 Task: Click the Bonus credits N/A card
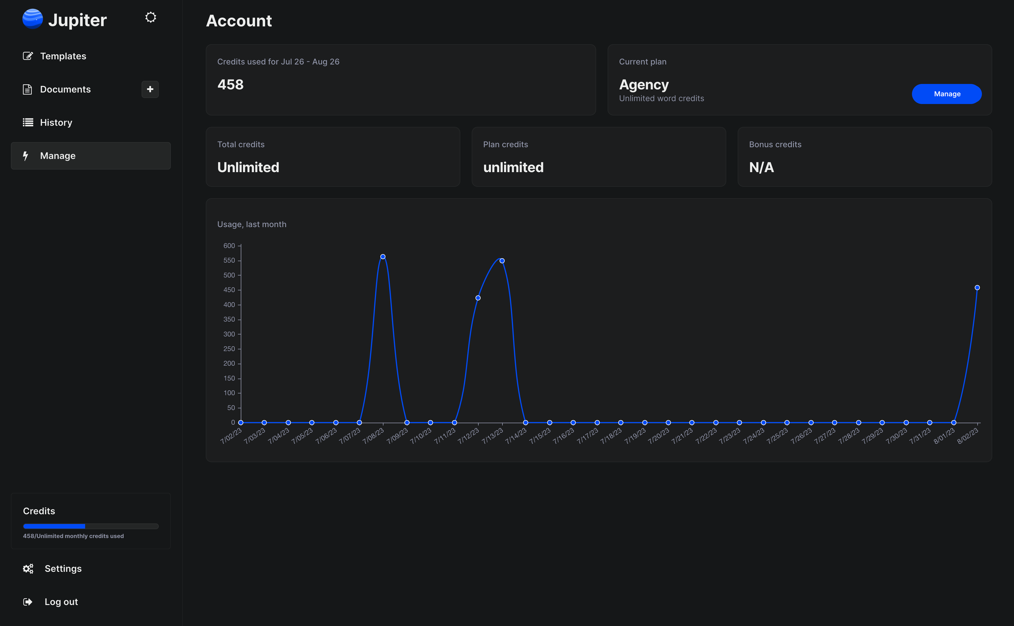(x=864, y=157)
